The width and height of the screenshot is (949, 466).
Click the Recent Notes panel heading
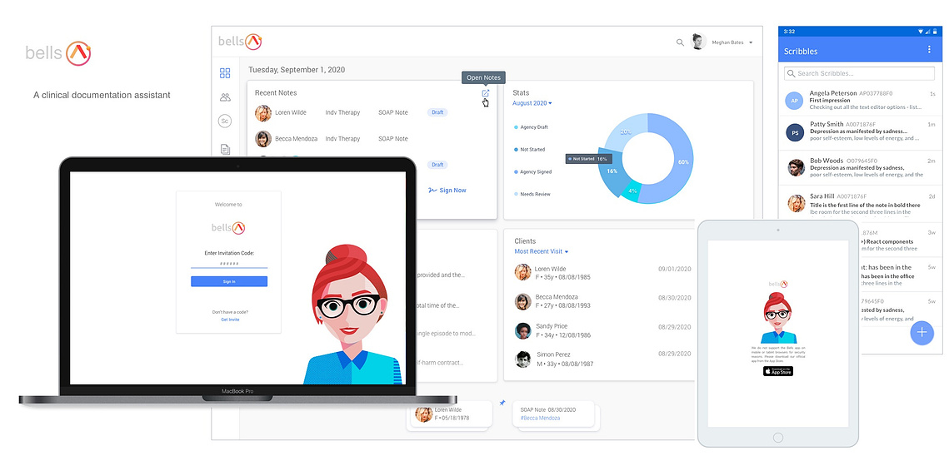(276, 92)
